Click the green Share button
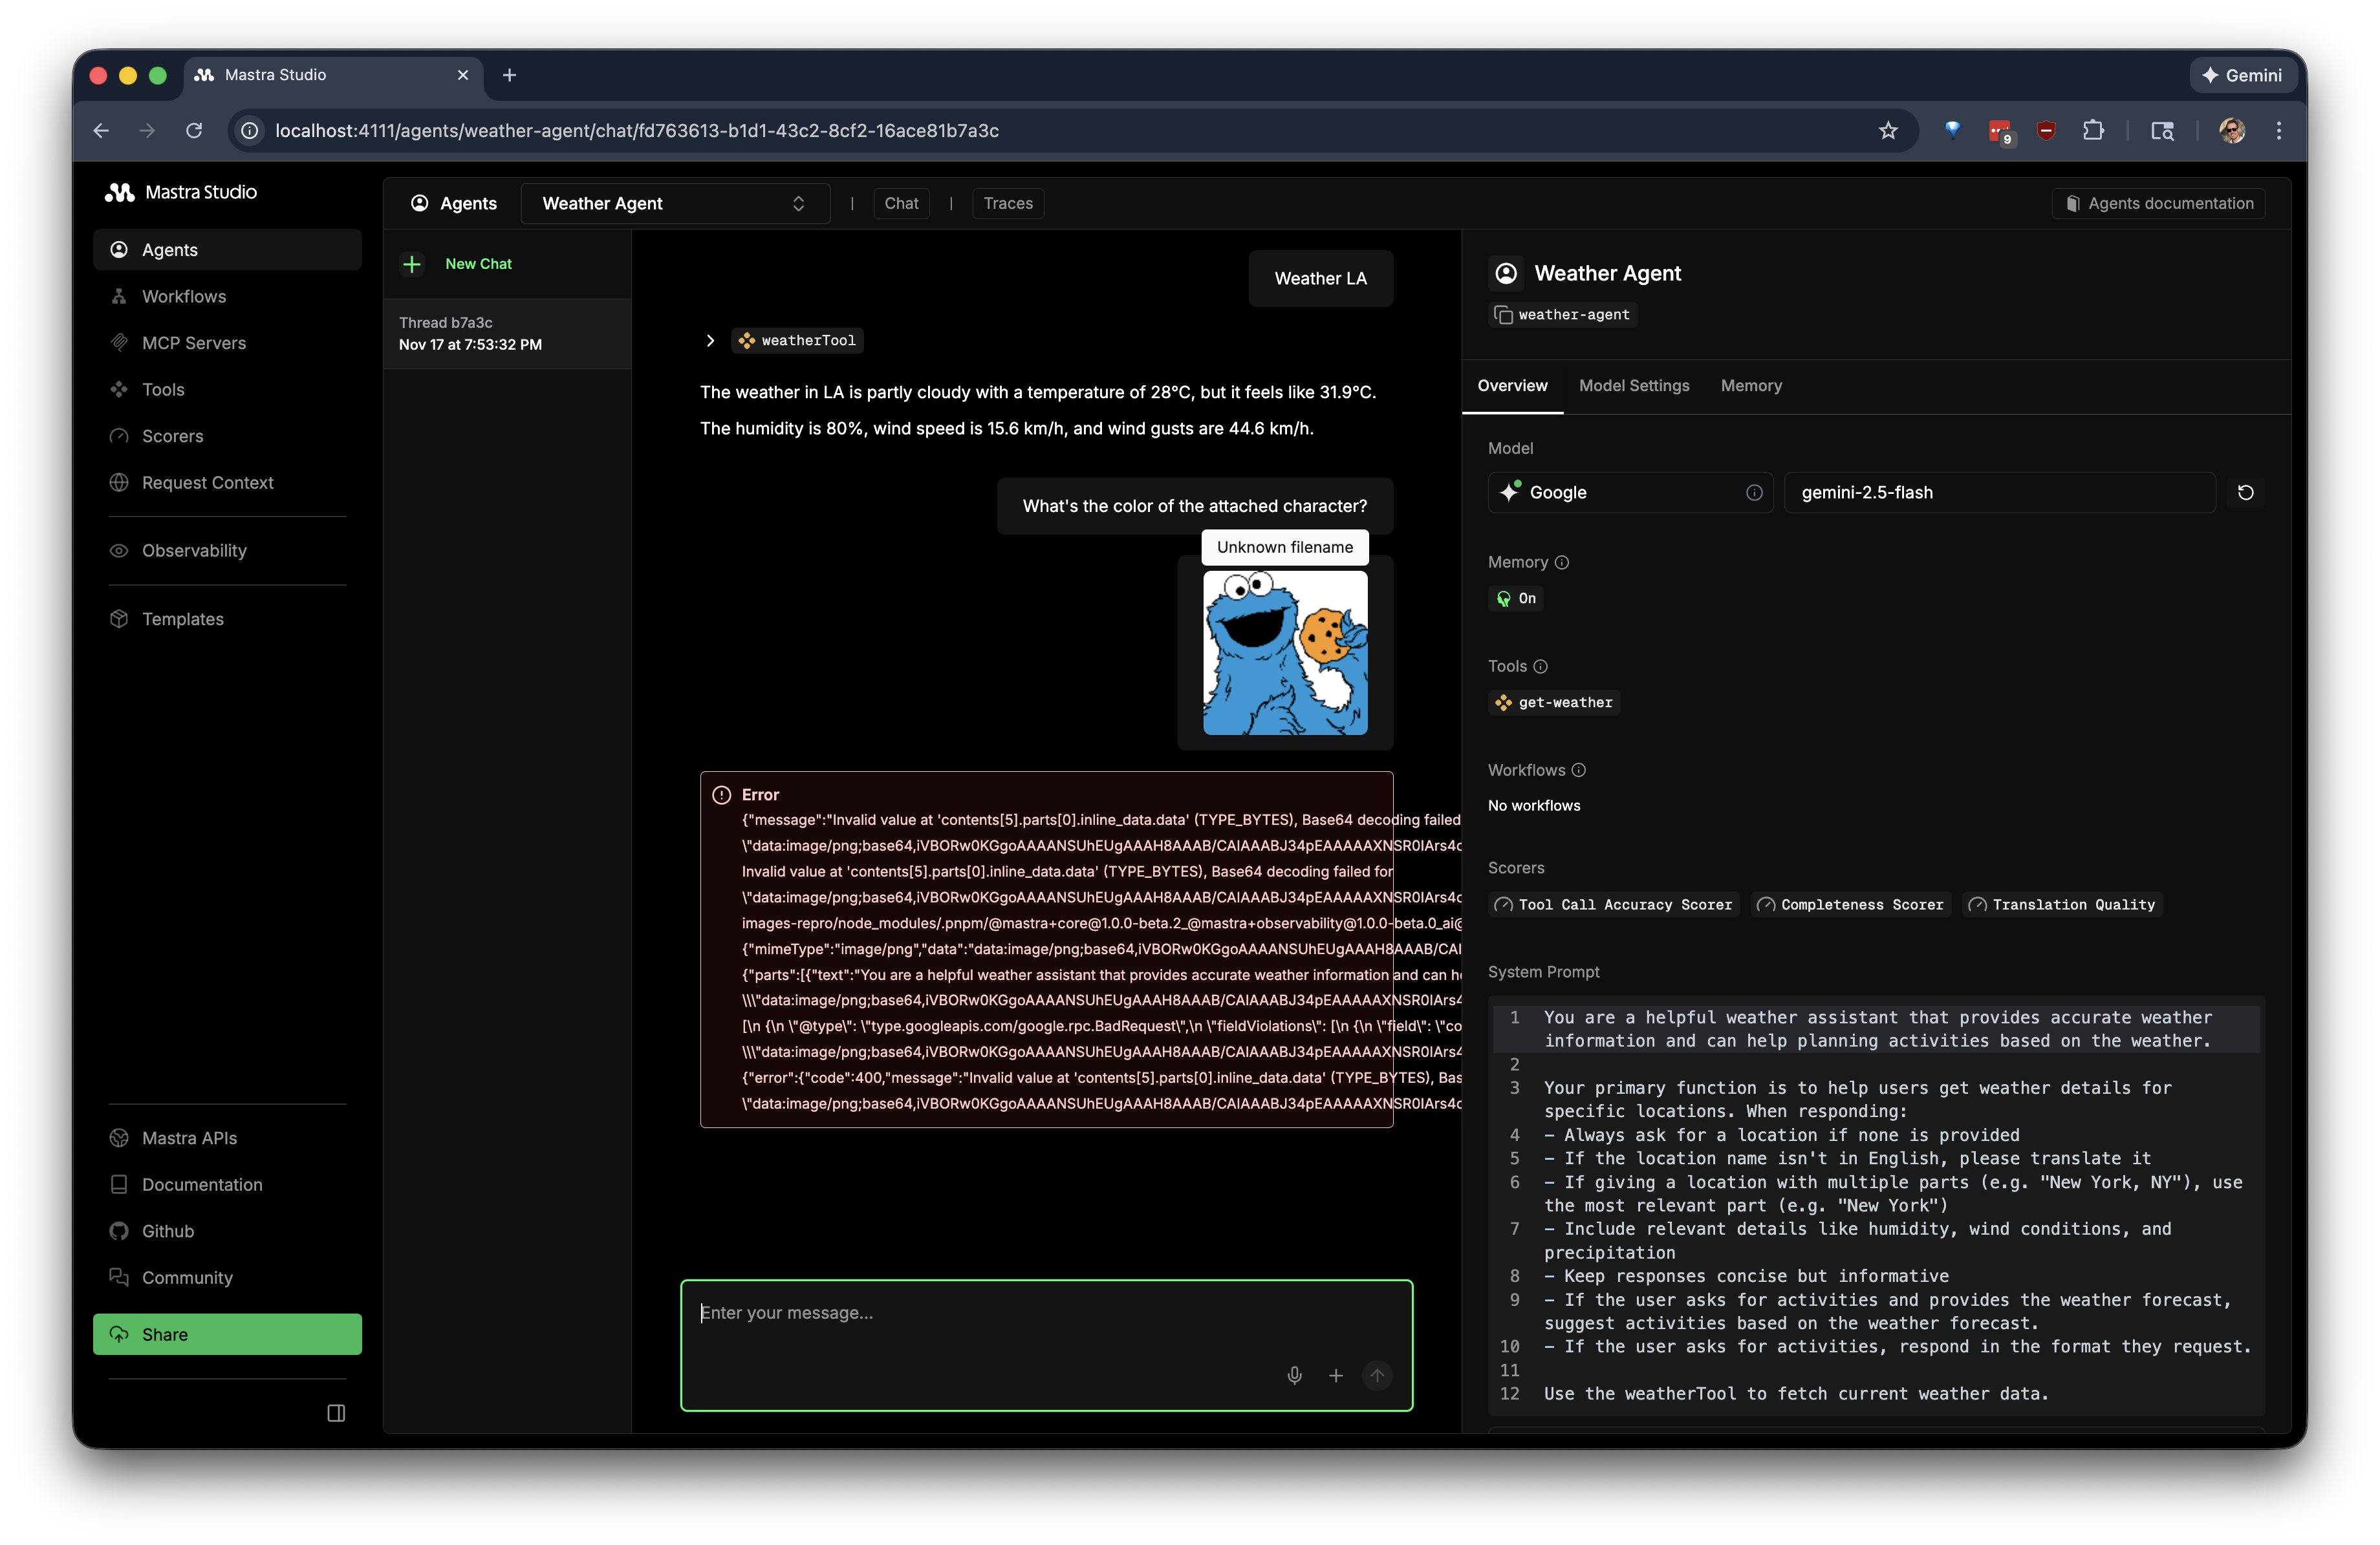2380x1545 pixels. (227, 1334)
